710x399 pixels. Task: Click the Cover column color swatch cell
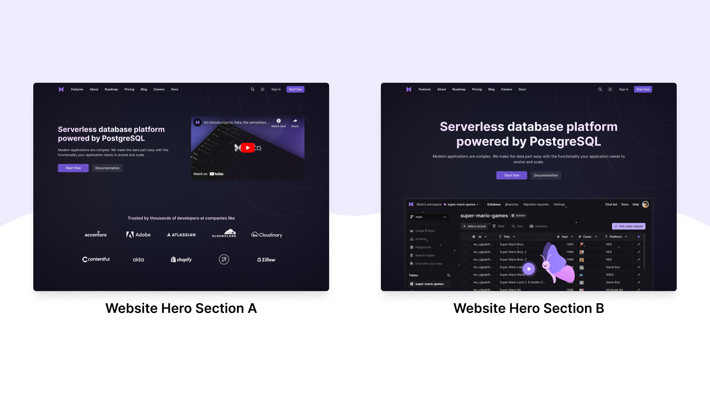[581, 244]
